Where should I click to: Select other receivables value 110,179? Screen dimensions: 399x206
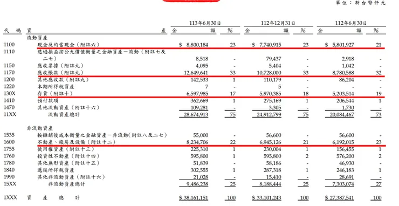[272, 80]
